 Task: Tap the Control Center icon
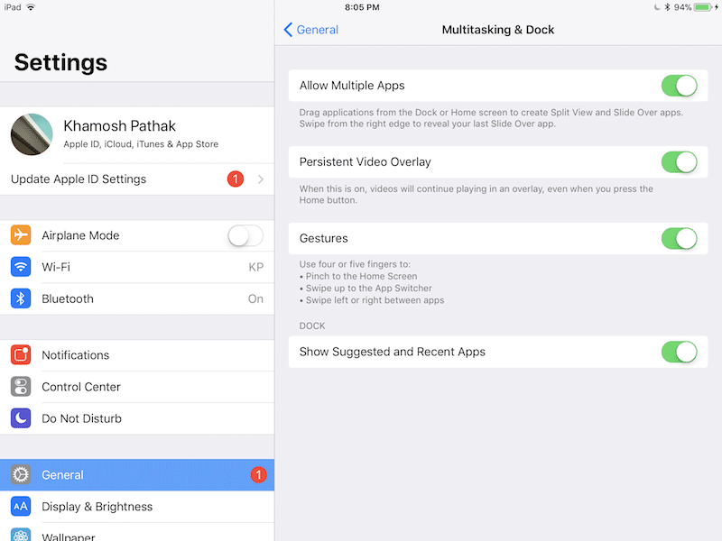(21, 387)
